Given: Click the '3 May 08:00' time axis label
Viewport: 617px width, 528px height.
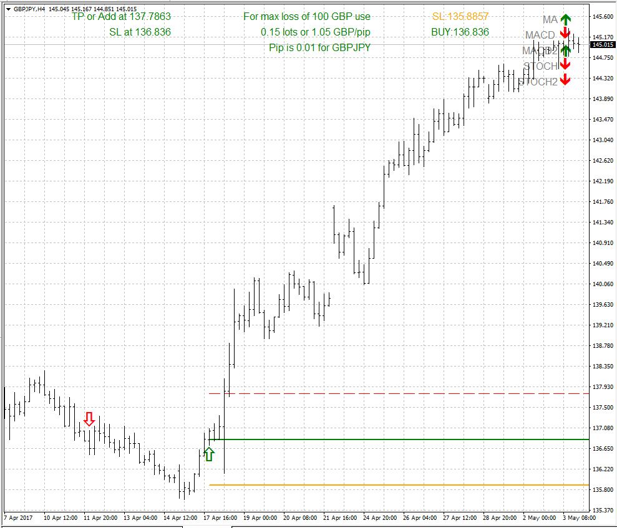Looking at the screenshot, I should pyautogui.click(x=581, y=517).
